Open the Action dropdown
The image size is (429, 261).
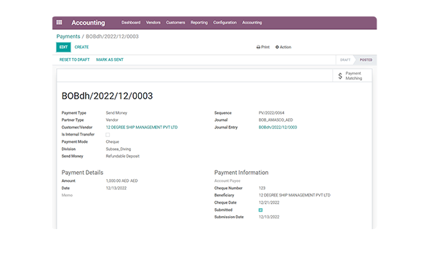[283, 47]
